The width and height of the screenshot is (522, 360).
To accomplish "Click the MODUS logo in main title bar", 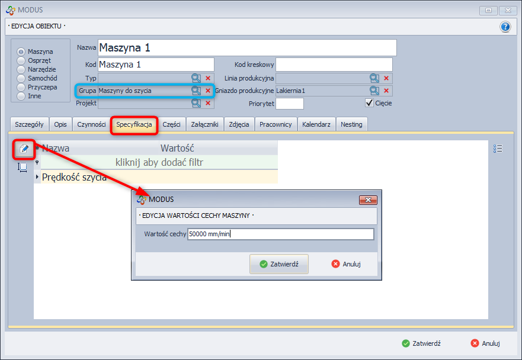I will (x=11, y=10).
